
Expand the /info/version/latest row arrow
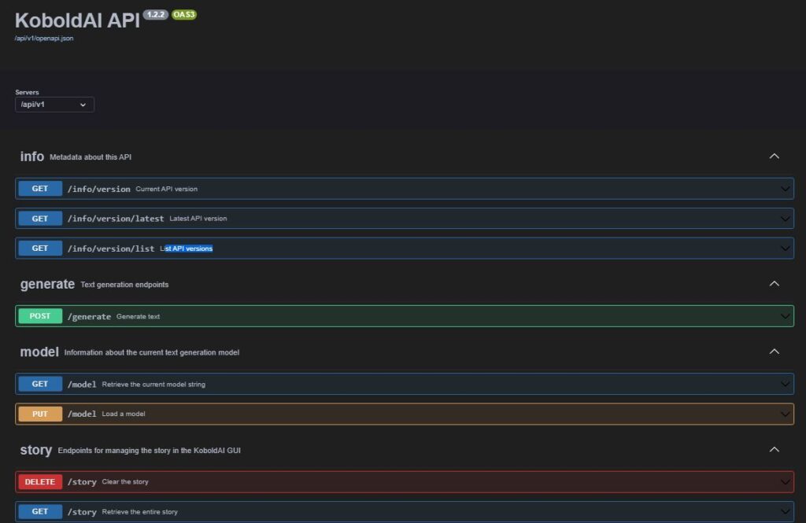coord(785,219)
